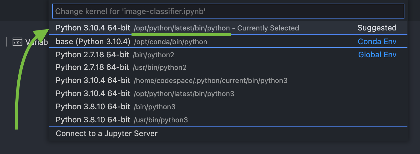The image size is (420, 154).
Task: Select the currently selected Python 3.10.4 kernel
Action: click(x=93, y=28)
